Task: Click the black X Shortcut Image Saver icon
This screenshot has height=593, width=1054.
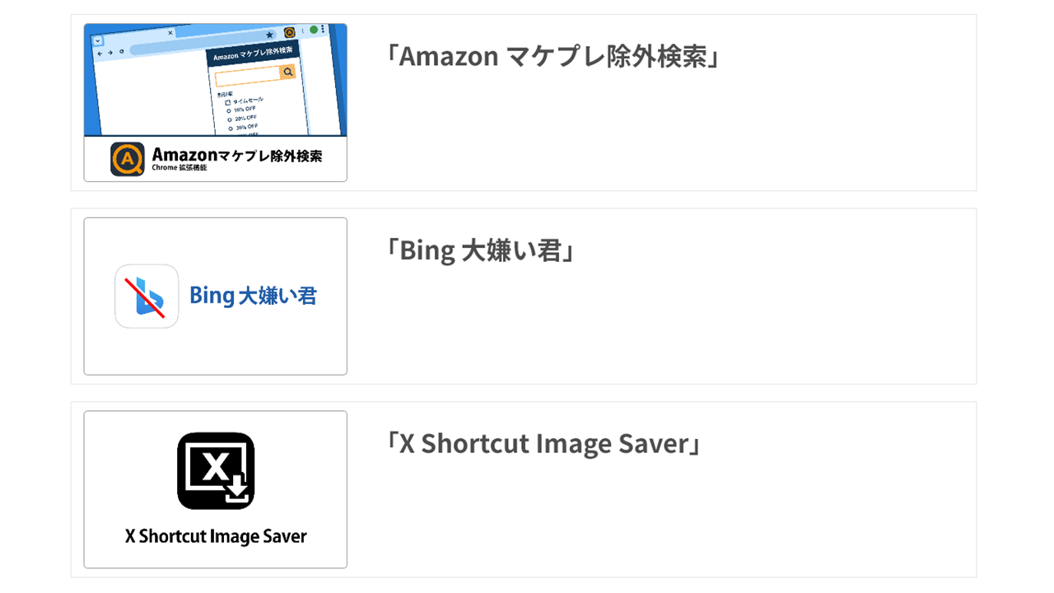Action: pyautogui.click(x=216, y=471)
